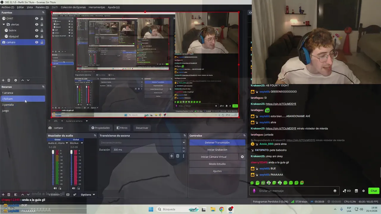The image size is (381, 214).
Task: Show hidden system tray icons chevron
Action: [335, 209]
